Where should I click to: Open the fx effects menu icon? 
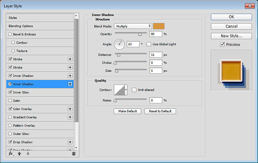[11, 154]
